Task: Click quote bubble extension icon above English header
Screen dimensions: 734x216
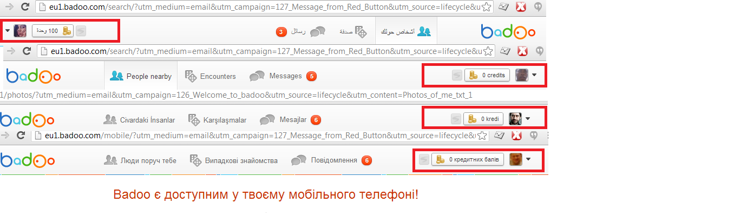Action: 539,51
